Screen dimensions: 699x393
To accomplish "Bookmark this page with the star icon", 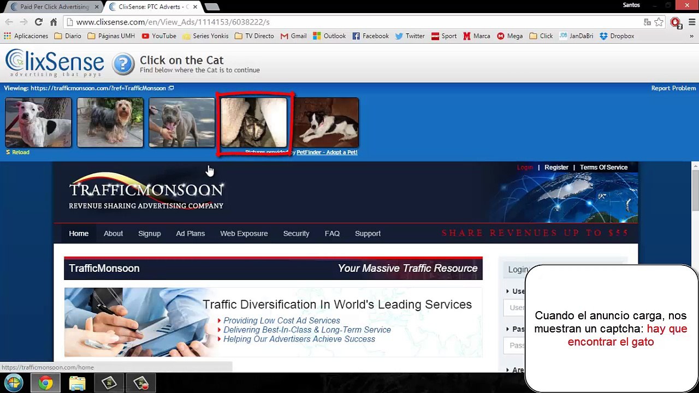I will (x=659, y=22).
